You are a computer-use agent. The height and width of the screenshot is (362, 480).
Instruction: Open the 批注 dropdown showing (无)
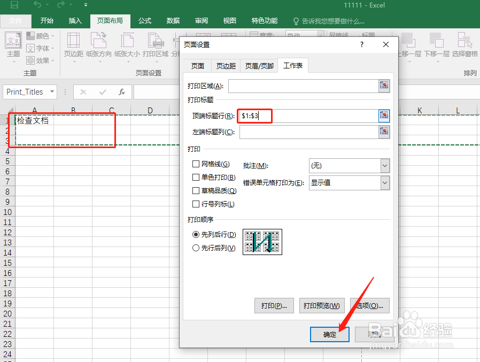349,166
